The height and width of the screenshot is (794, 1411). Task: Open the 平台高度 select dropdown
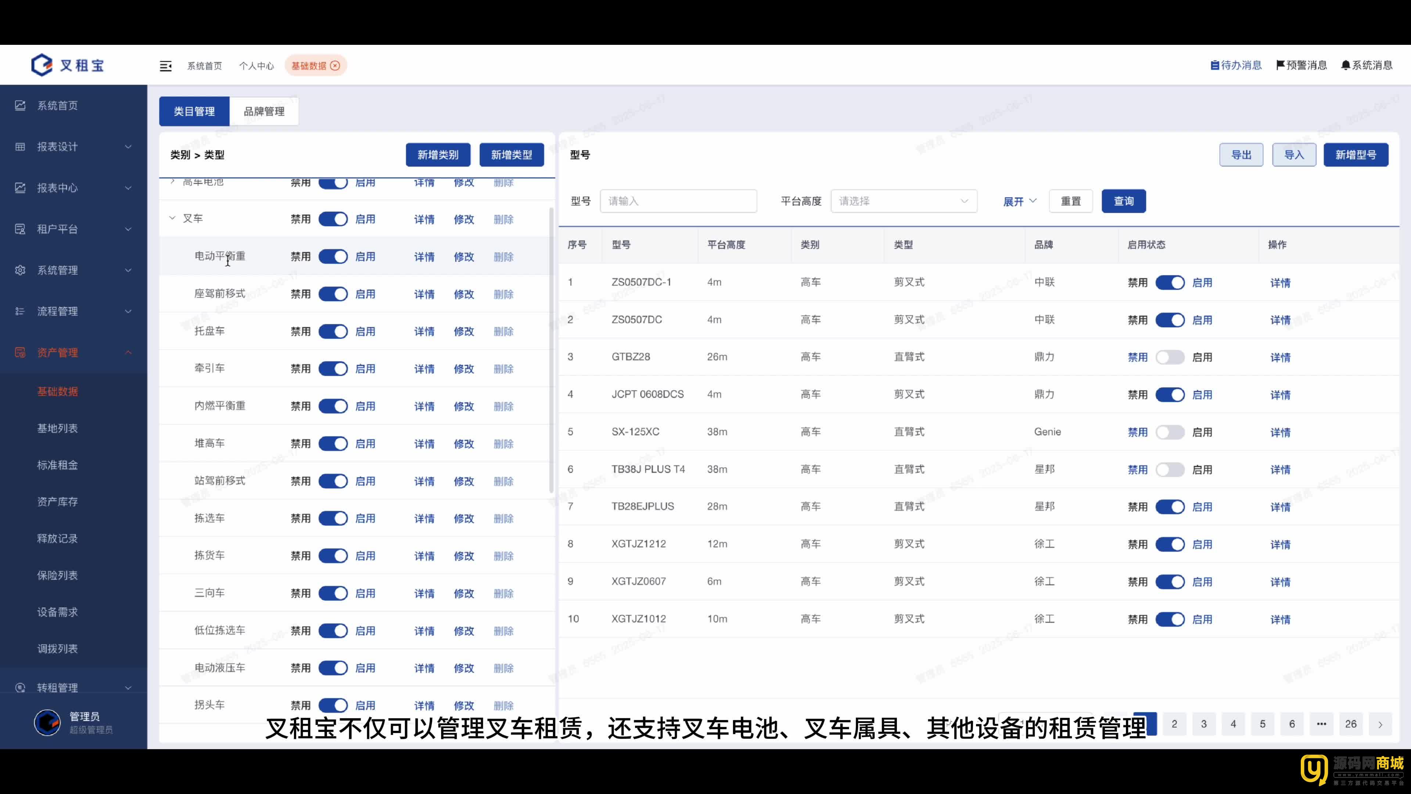[x=903, y=201]
